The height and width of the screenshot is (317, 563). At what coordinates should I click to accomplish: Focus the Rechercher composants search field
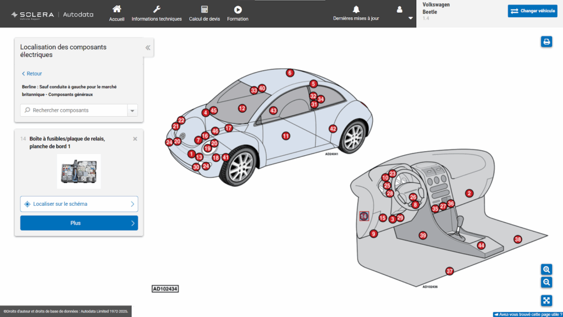(74, 110)
